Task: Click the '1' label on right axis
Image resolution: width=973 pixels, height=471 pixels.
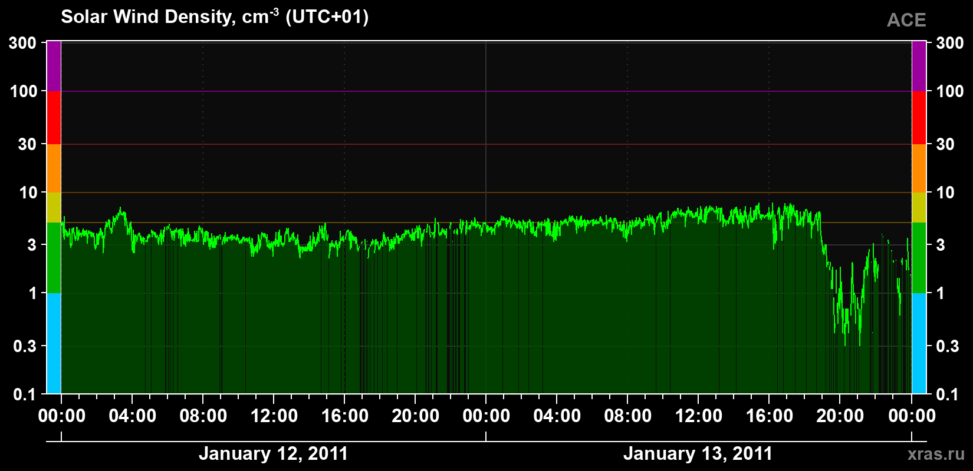Action: [941, 293]
